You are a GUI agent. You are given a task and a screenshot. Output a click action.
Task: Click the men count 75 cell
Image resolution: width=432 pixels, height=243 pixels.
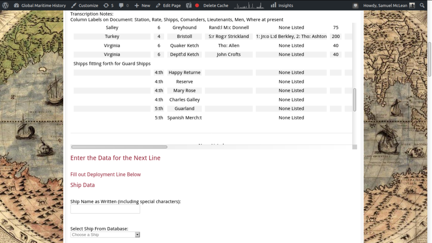(335, 27)
